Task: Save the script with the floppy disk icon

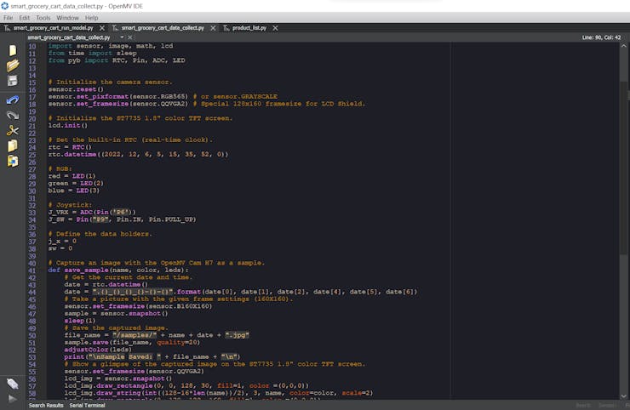Action: pyautogui.click(x=12, y=81)
